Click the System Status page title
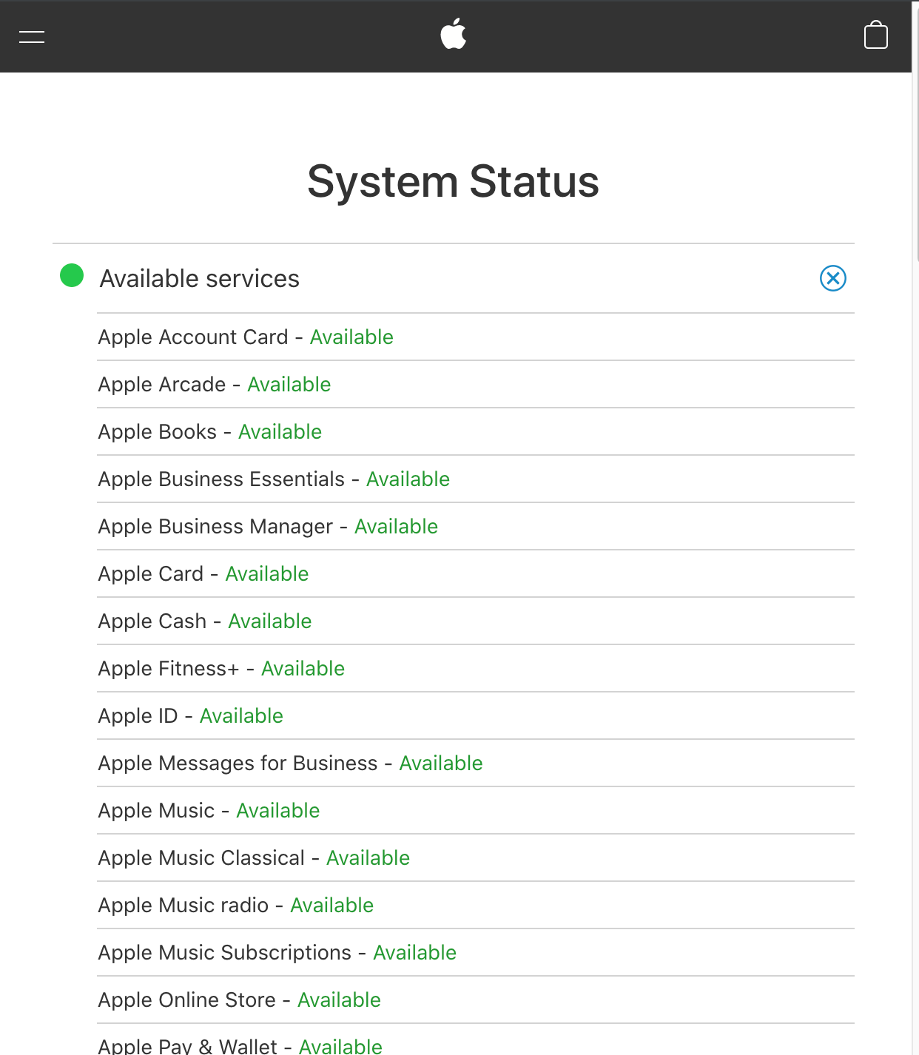This screenshot has width=919, height=1055. 453,181
